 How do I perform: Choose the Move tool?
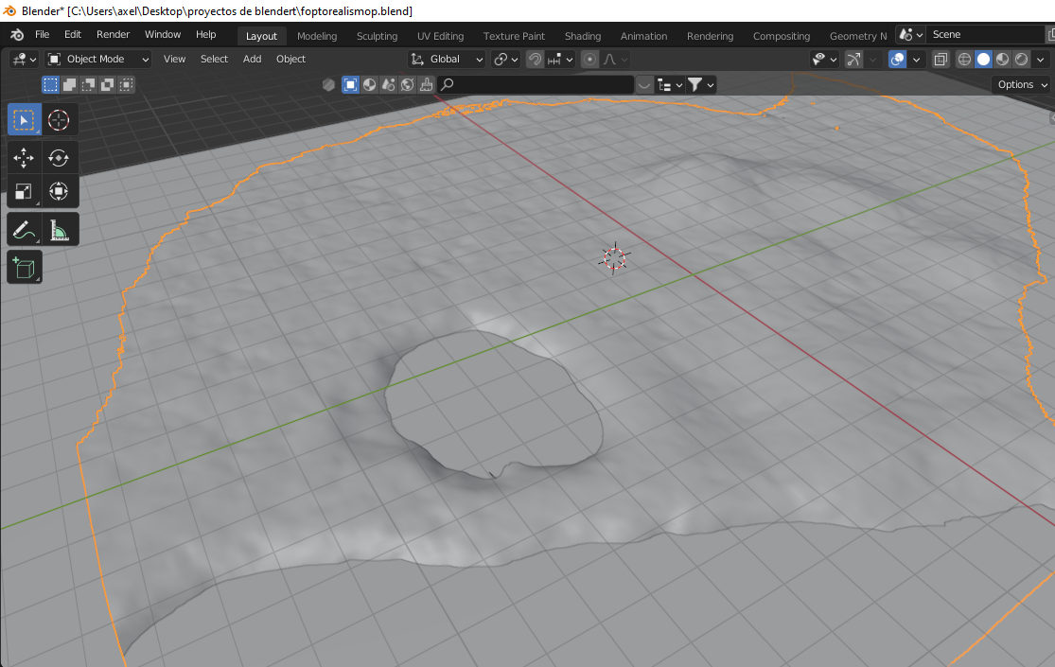coord(25,158)
